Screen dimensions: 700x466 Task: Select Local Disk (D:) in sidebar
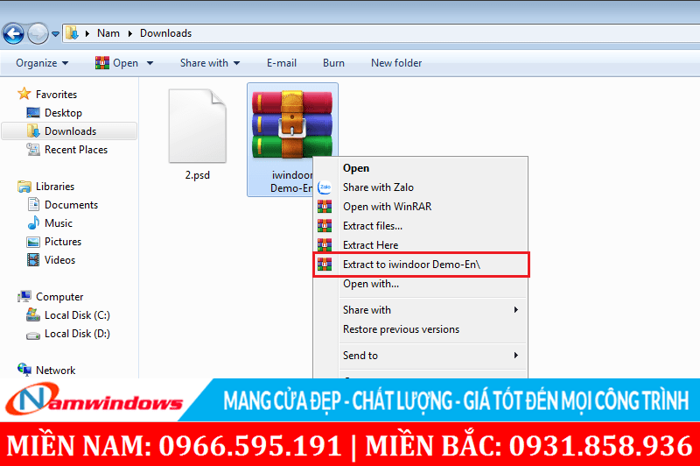77,334
